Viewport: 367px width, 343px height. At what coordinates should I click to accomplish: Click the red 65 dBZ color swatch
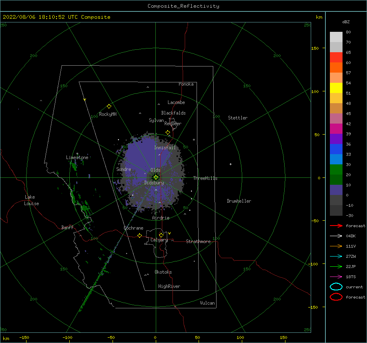(x=336, y=57)
